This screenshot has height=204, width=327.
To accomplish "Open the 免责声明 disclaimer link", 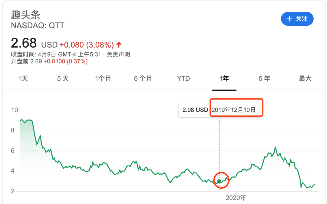I will point(118,55).
